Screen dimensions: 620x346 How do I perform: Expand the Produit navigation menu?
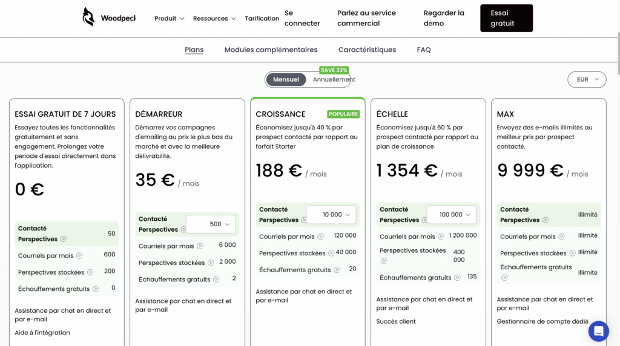(x=169, y=19)
